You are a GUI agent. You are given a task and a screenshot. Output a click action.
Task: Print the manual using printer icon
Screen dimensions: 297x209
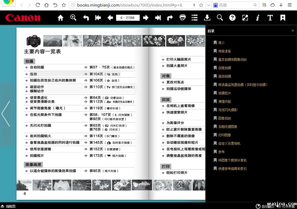point(182,18)
